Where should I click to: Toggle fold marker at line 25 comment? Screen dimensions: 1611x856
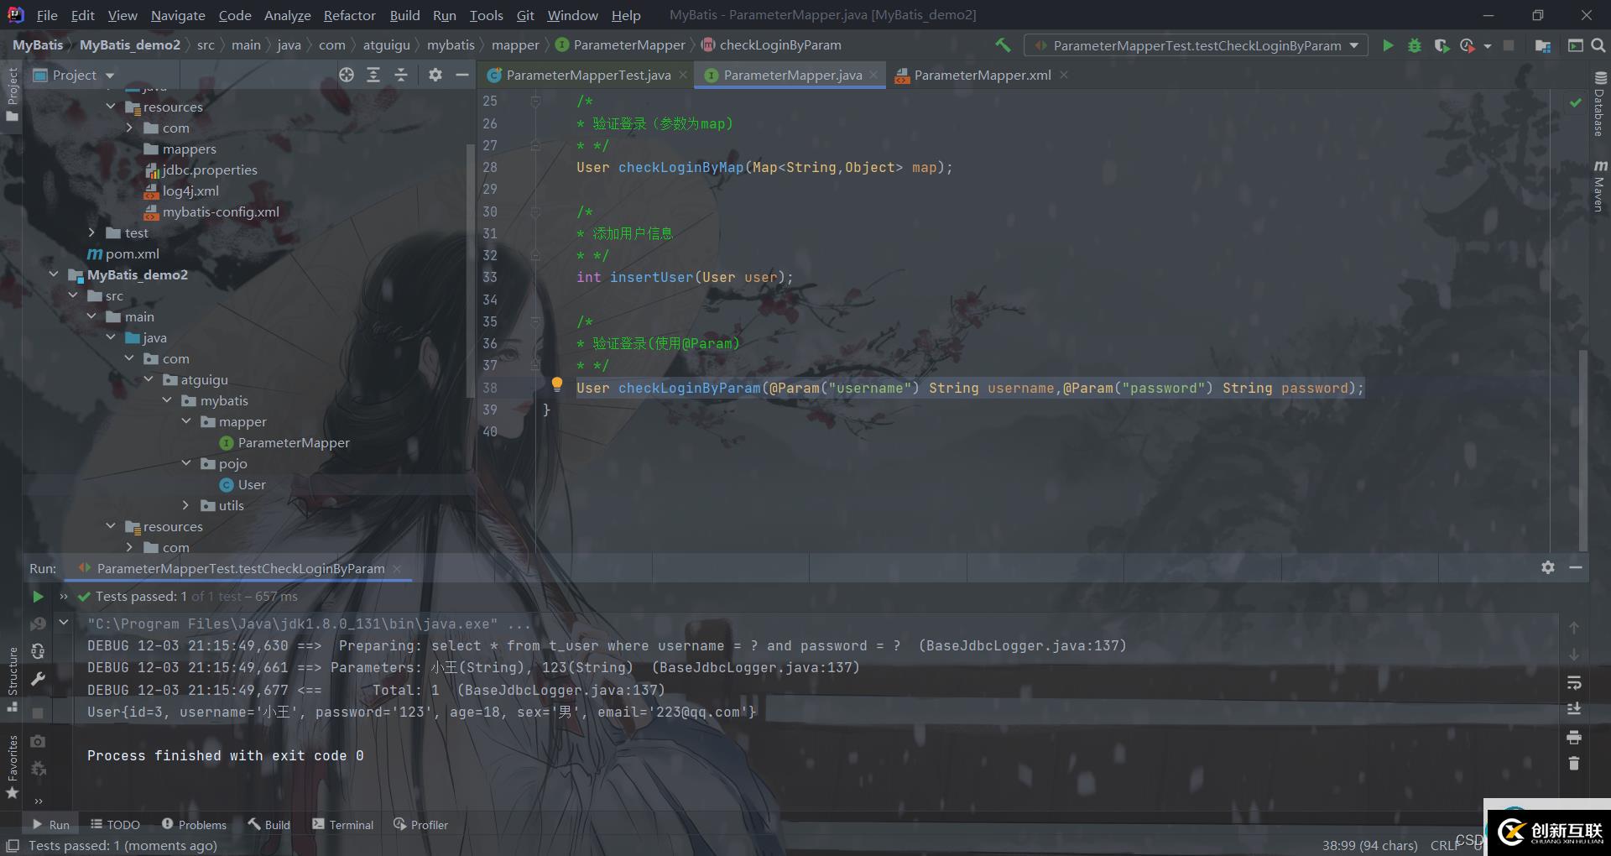pos(534,102)
